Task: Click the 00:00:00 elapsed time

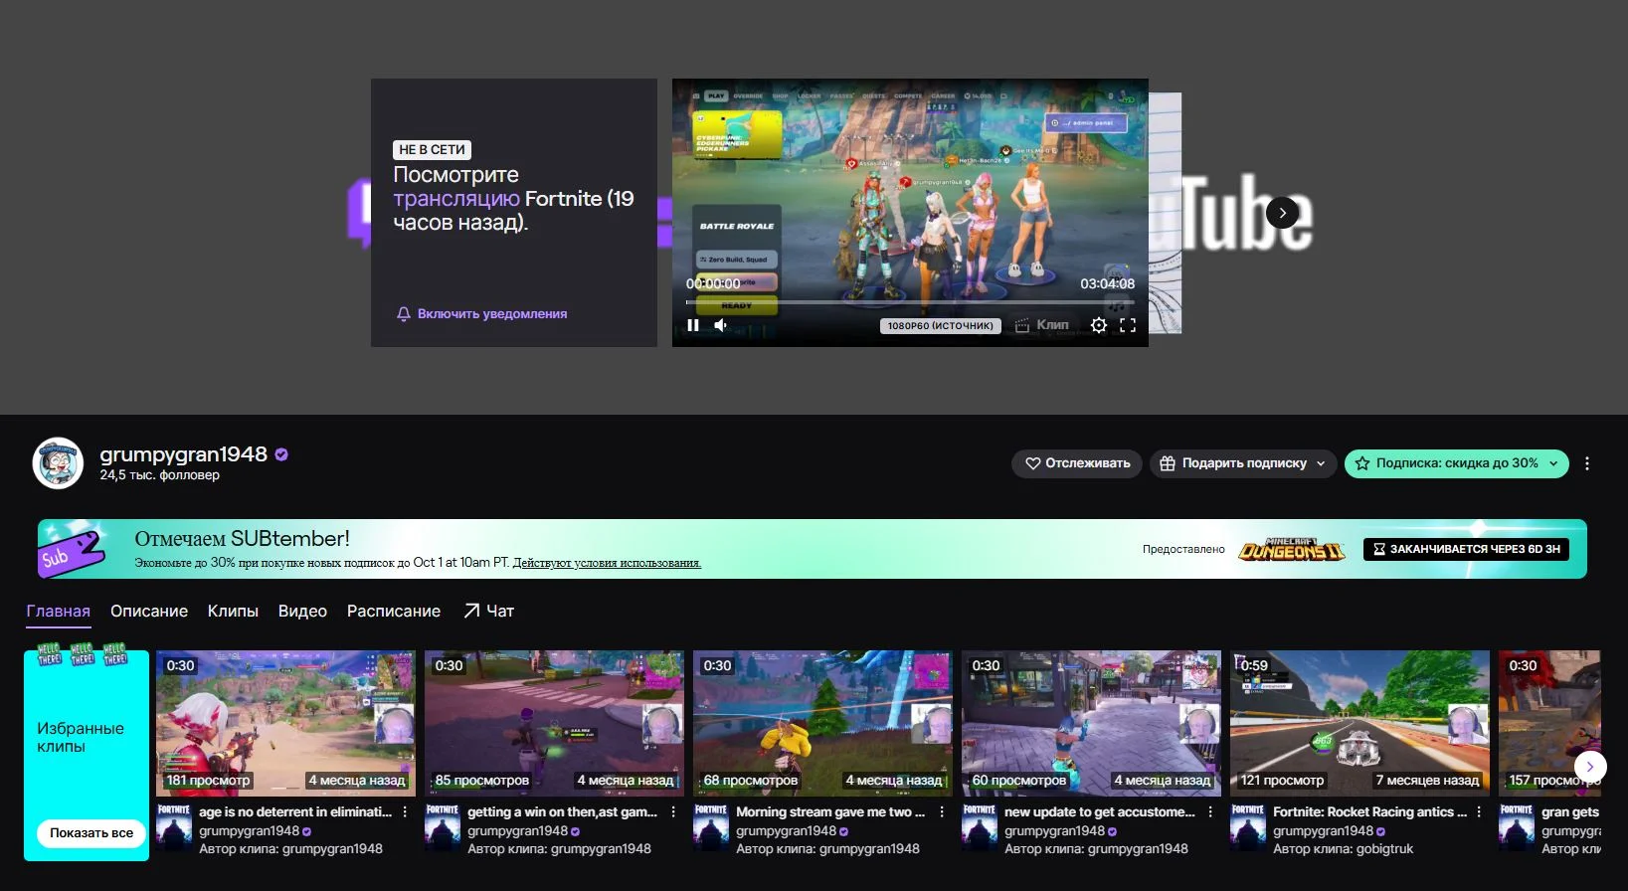Action: (713, 283)
